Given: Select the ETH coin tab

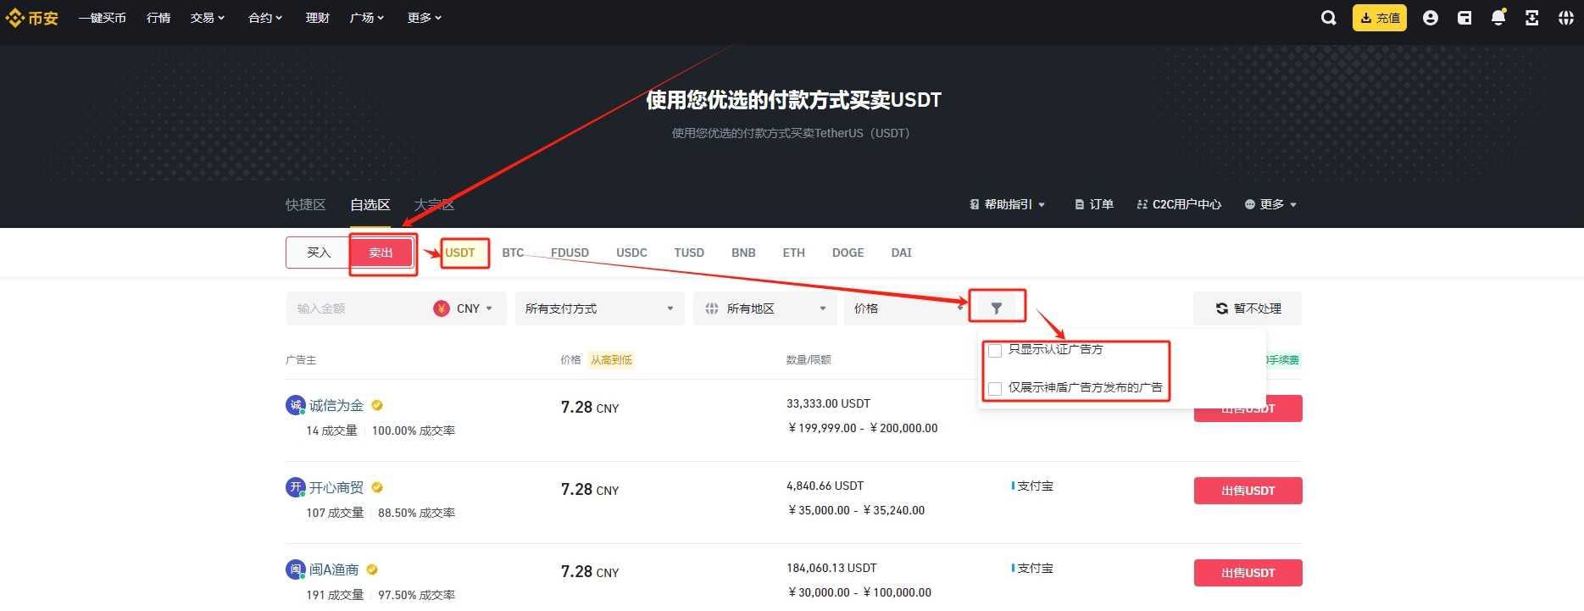Looking at the screenshot, I should 794,253.
